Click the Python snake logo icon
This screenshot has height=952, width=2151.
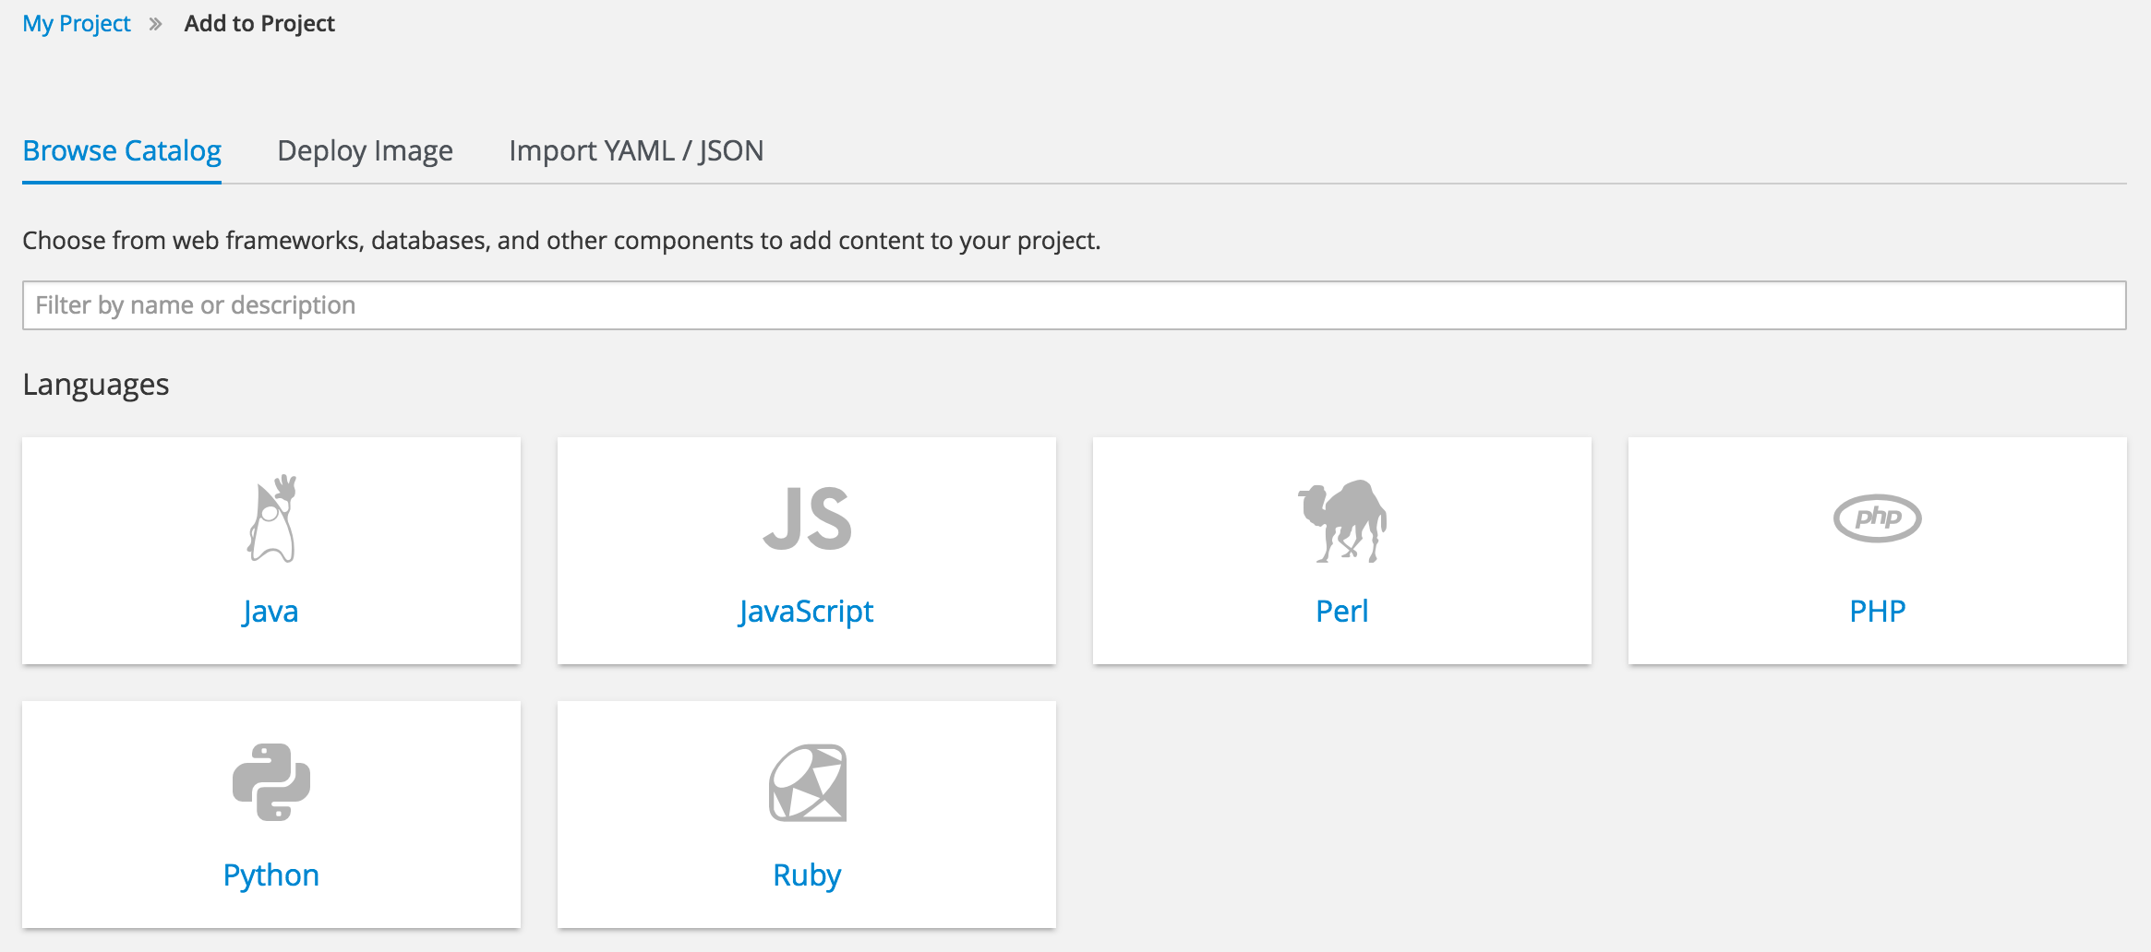[271, 782]
